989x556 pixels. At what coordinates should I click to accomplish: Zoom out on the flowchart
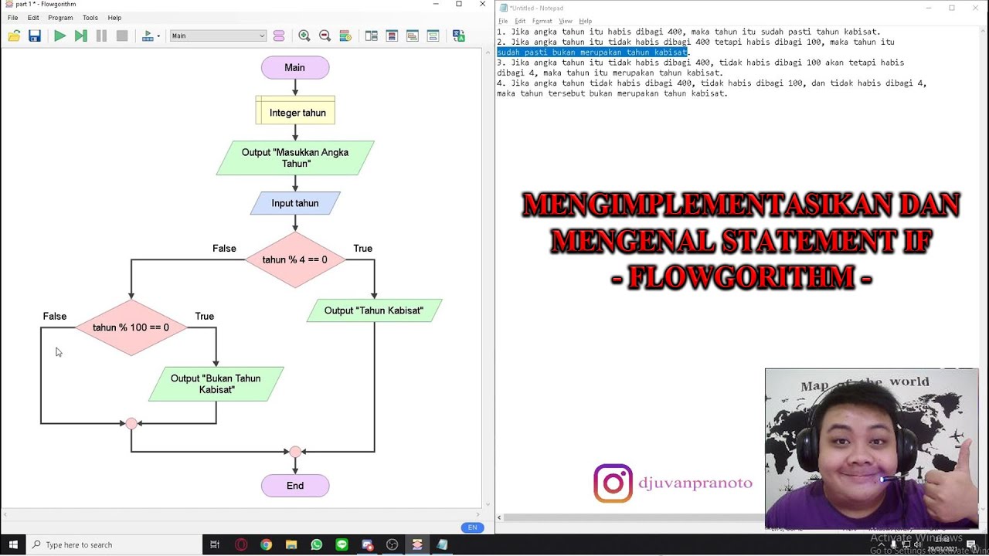(325, 36)
